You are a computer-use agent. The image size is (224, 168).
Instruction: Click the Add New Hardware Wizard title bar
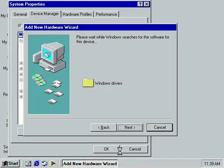(100, 27)
